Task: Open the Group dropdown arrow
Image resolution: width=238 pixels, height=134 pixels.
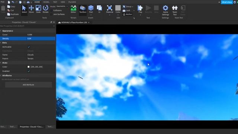Action: tap(132, 7)
